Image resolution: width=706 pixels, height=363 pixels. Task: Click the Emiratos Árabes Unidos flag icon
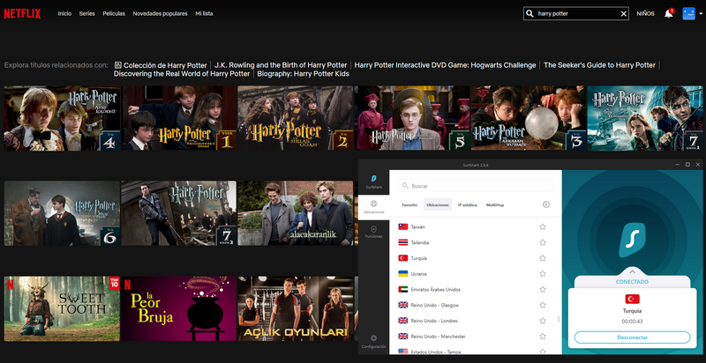[x=403, y=289]
